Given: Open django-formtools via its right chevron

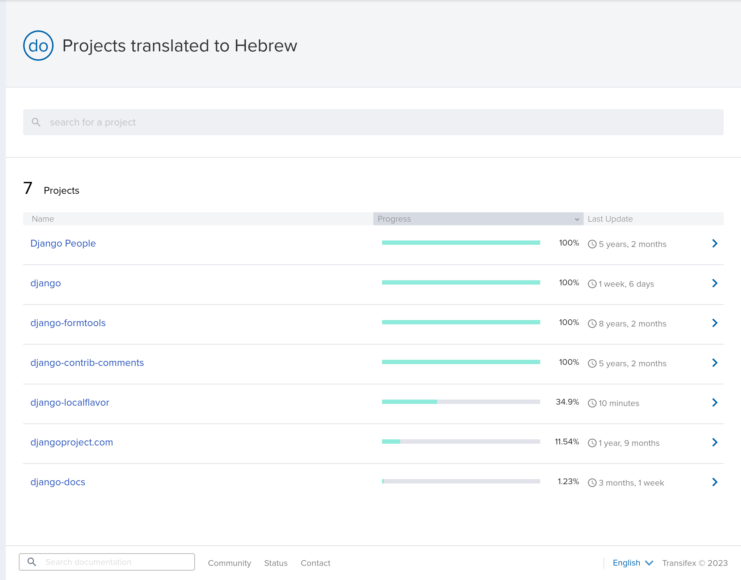Looking at the screenshot, I should click(715, 323).
